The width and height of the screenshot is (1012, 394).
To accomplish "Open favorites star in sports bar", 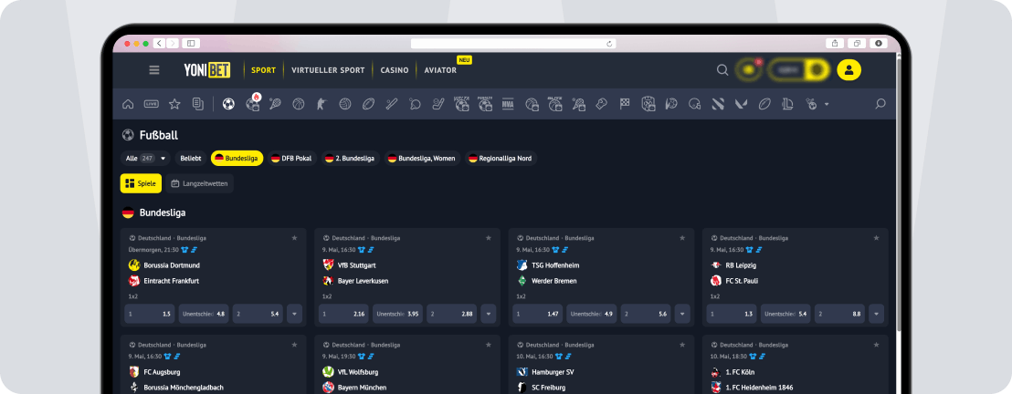I will click(x=174, y=104).
